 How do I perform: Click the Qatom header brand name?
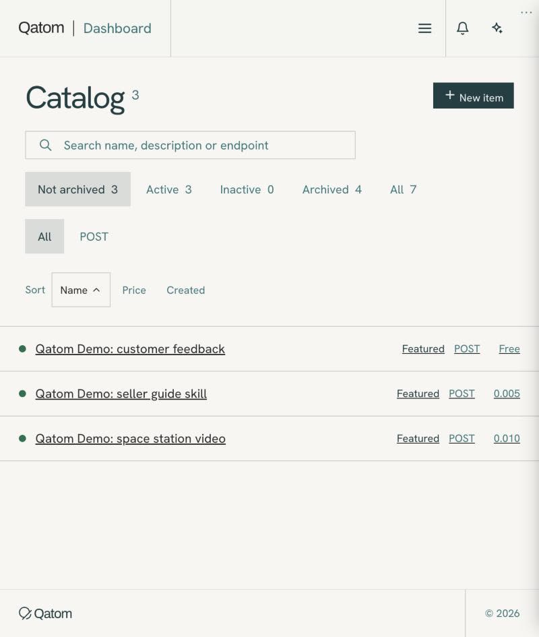pos(41,28)
